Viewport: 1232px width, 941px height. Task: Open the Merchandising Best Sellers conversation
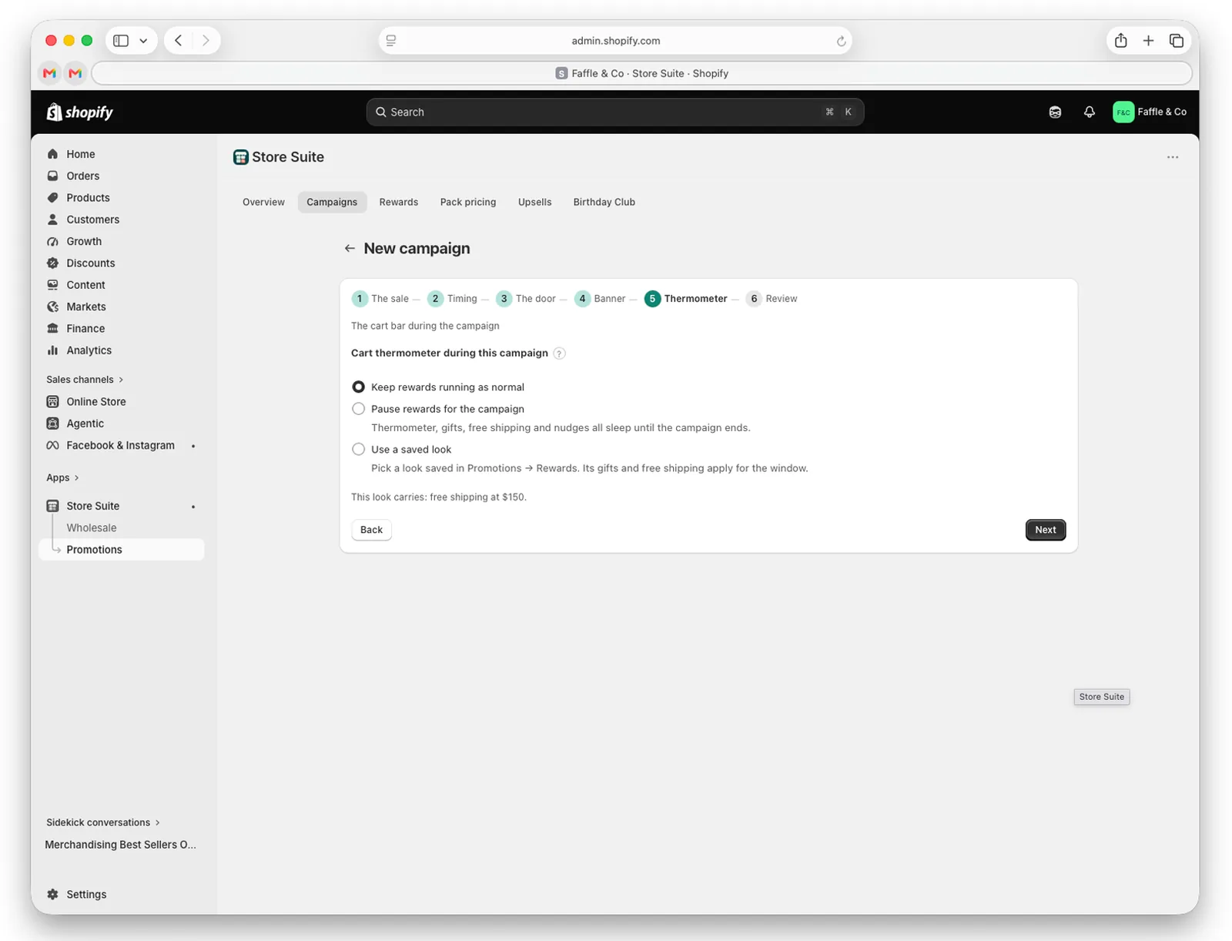point(121,845)
